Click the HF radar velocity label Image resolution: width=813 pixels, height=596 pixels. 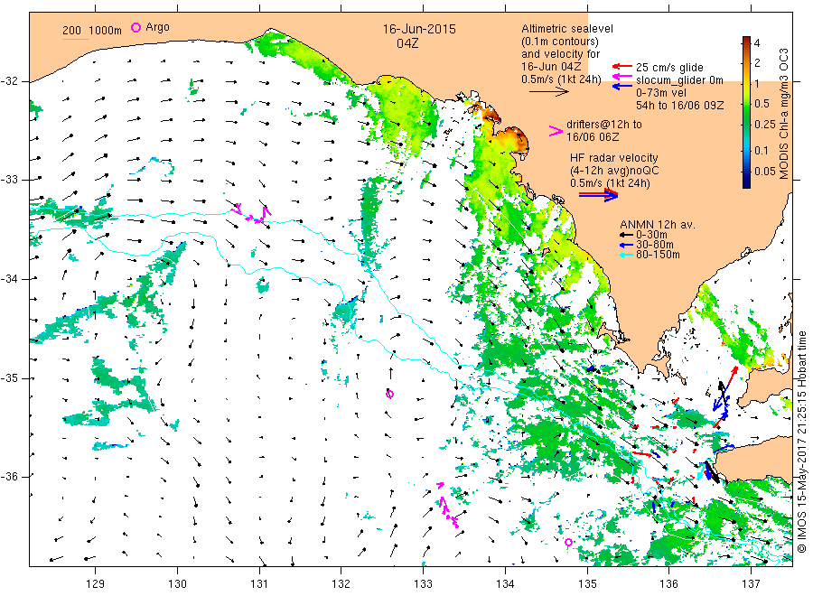(614, 157)
